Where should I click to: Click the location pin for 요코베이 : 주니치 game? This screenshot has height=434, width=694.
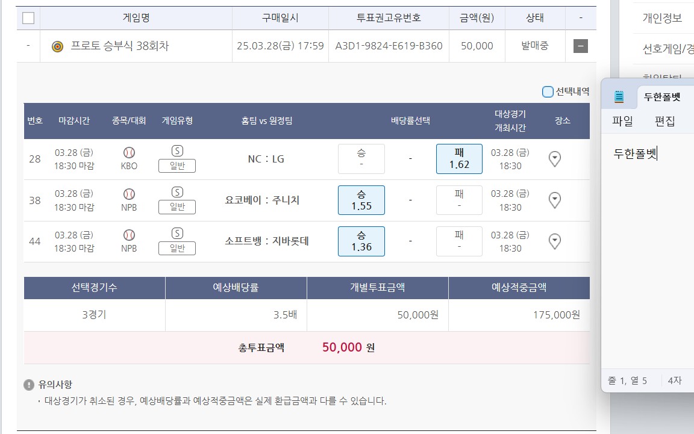(555, 200)
